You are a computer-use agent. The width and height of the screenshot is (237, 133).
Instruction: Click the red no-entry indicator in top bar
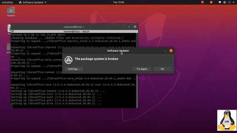[211, 2]
